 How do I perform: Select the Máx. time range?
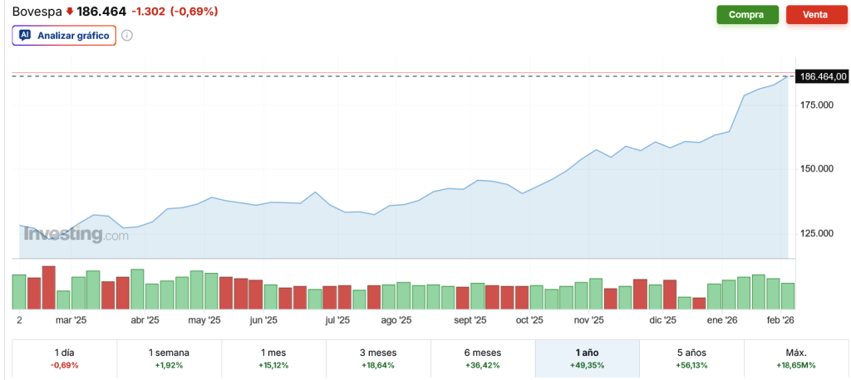click(x=795, y=358)
